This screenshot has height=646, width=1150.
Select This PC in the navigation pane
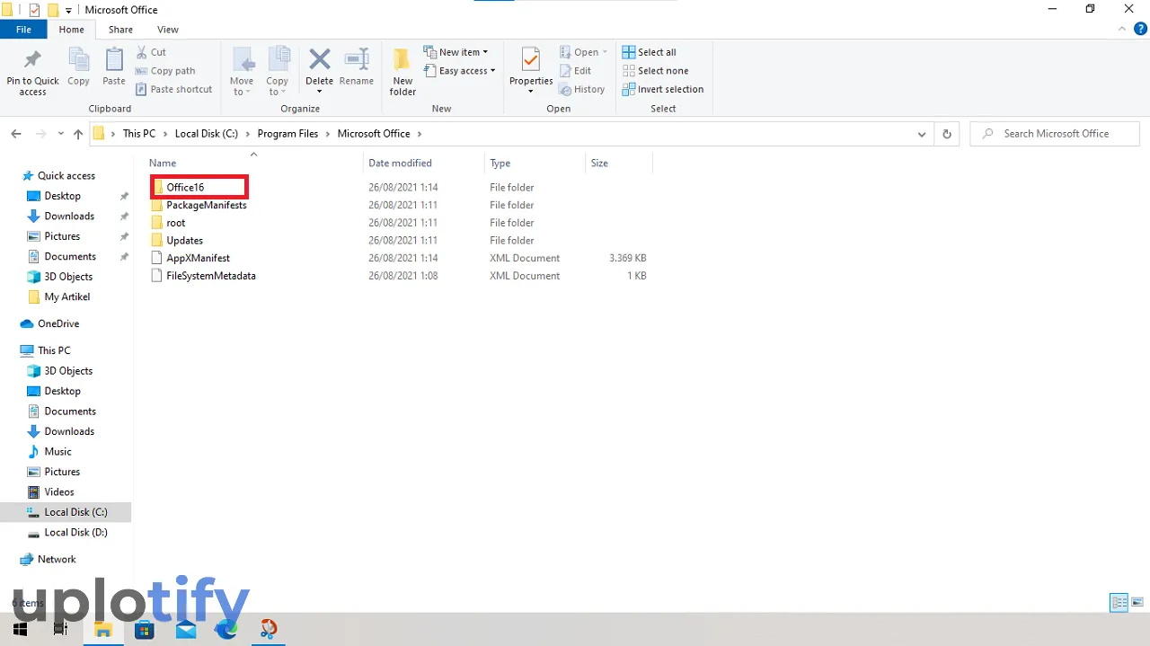click(46, 350)
